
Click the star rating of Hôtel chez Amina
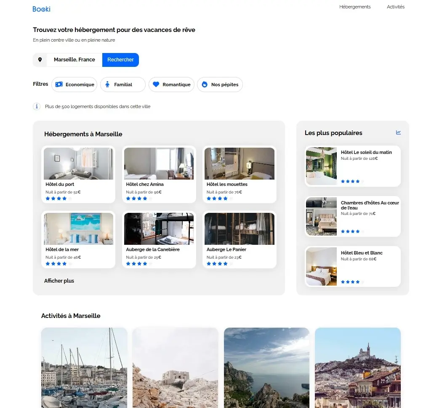point(139,199)
